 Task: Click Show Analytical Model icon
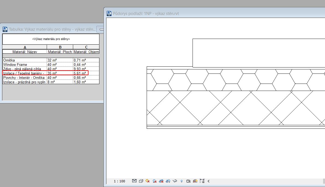[x=195, y=181]
